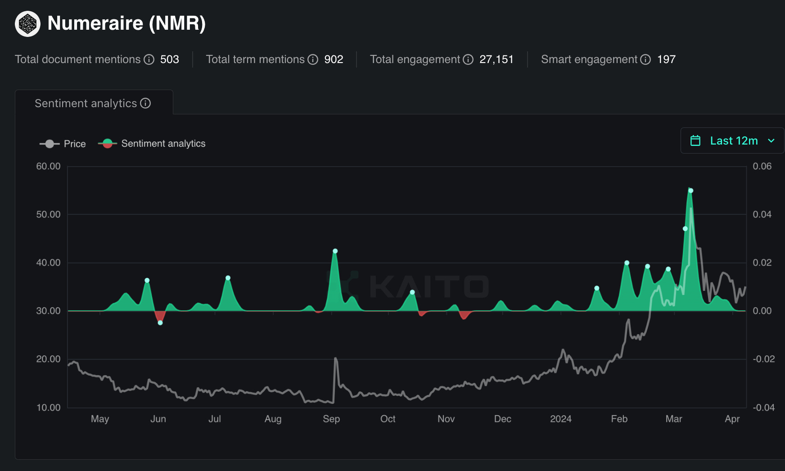Click the September sentiment peak marker
785x471 pixels.
click(335, 251)
